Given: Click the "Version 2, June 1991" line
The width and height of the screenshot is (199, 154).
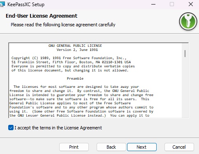Looking at the screenshot, I should pos(77,50).
